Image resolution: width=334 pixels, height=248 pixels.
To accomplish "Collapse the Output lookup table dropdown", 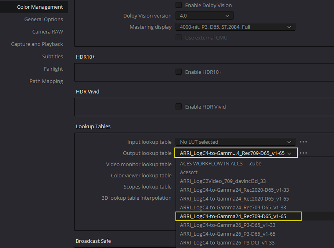I will [x=236, y=153].
